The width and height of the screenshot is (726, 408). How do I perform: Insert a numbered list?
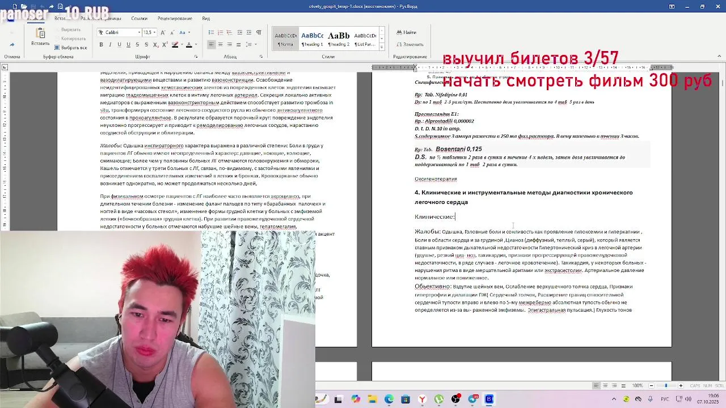[x=221, y=32]
